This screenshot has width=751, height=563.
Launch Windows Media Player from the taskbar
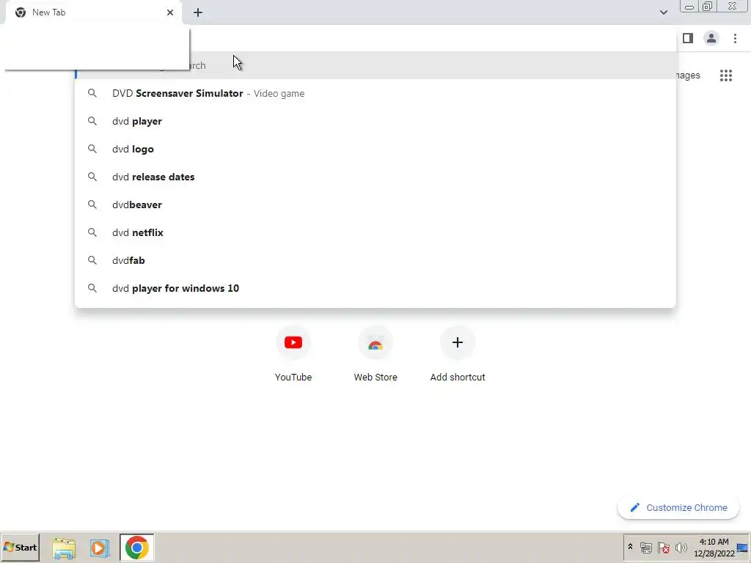click(x=100, y=548)
